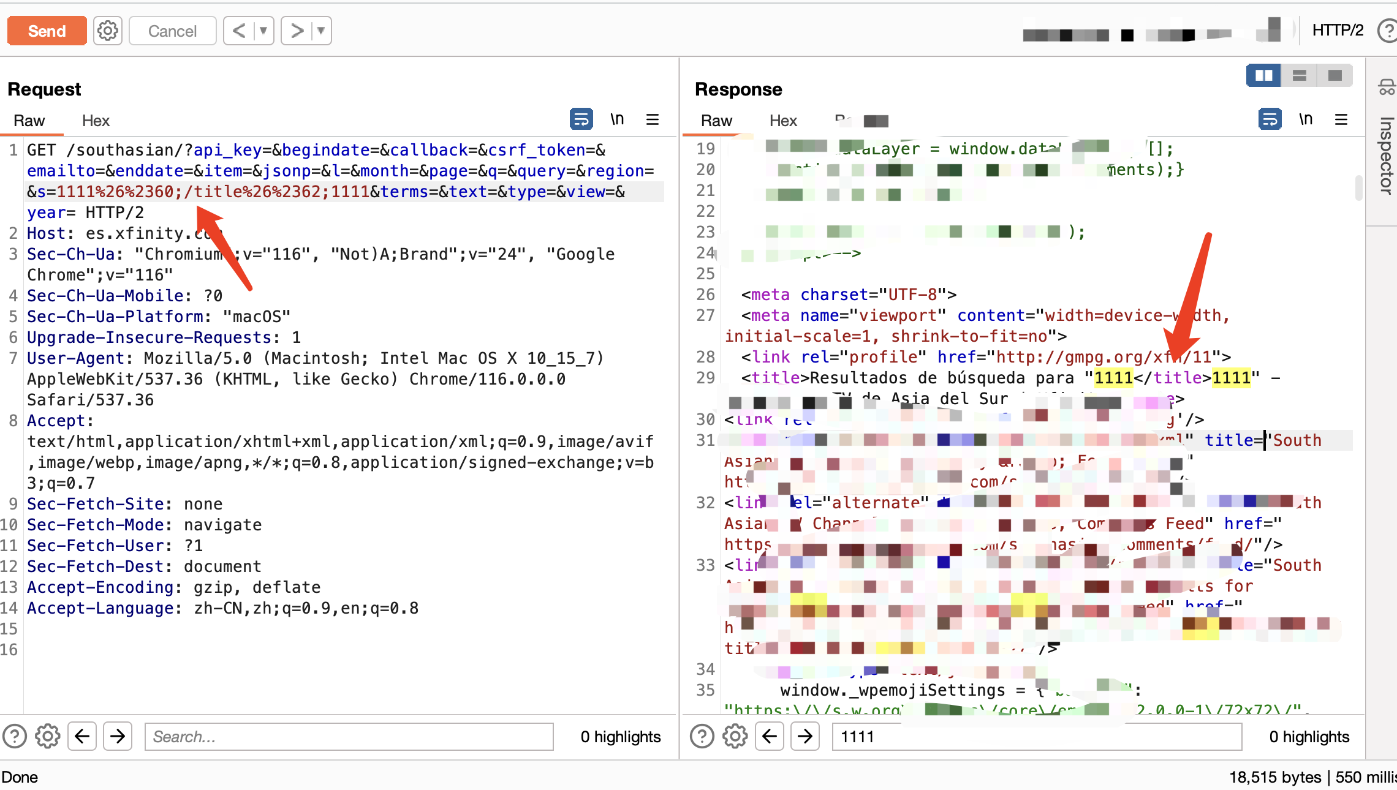Expand history back dropdown arrow
The width and height of the screenshot is (1397, 790).
pyautogui.click(x=263, y=31)
